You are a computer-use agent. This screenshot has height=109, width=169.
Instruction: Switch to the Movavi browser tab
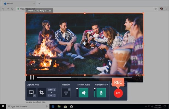click(x=19, y=4)
